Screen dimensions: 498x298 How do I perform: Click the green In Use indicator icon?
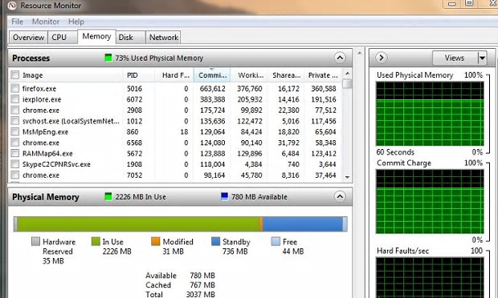tap(108, 196)
